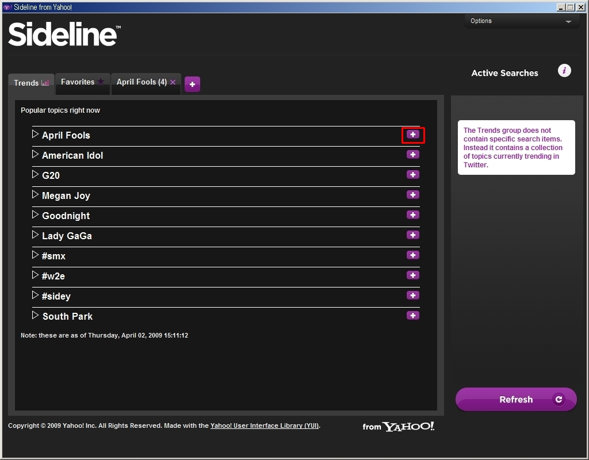589x460 pixels.
Task: Add #smx topic using its plus icon
Action: 413,255
